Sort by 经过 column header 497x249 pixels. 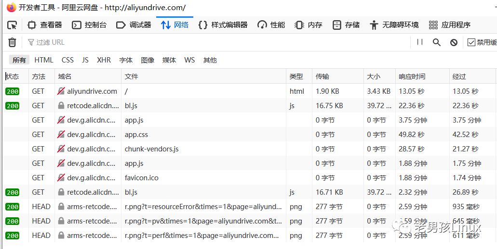pos(473,76)
